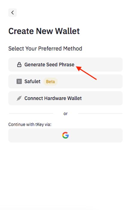This screenshot has width=131, height=210.
Task: Choose Connect Hardware Wallet text
Action: 53,98
